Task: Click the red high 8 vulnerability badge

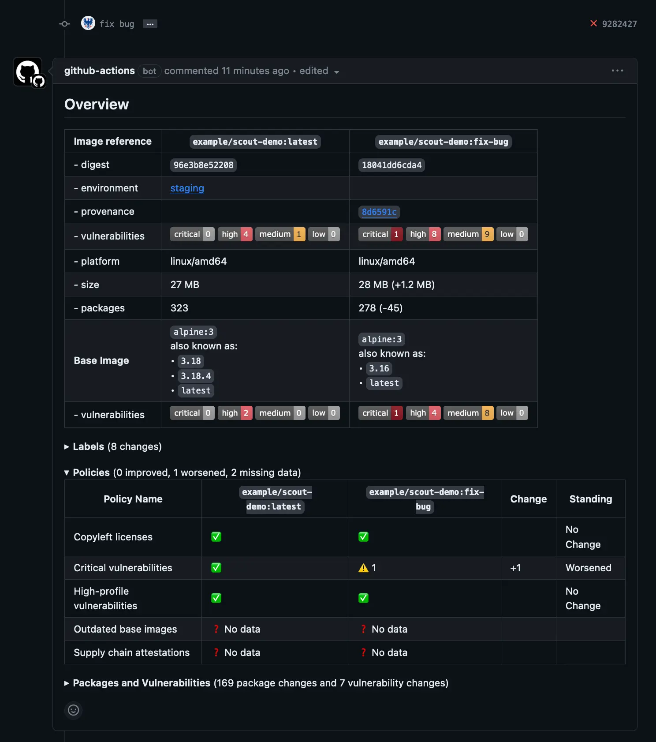Action: coord(423,234)
